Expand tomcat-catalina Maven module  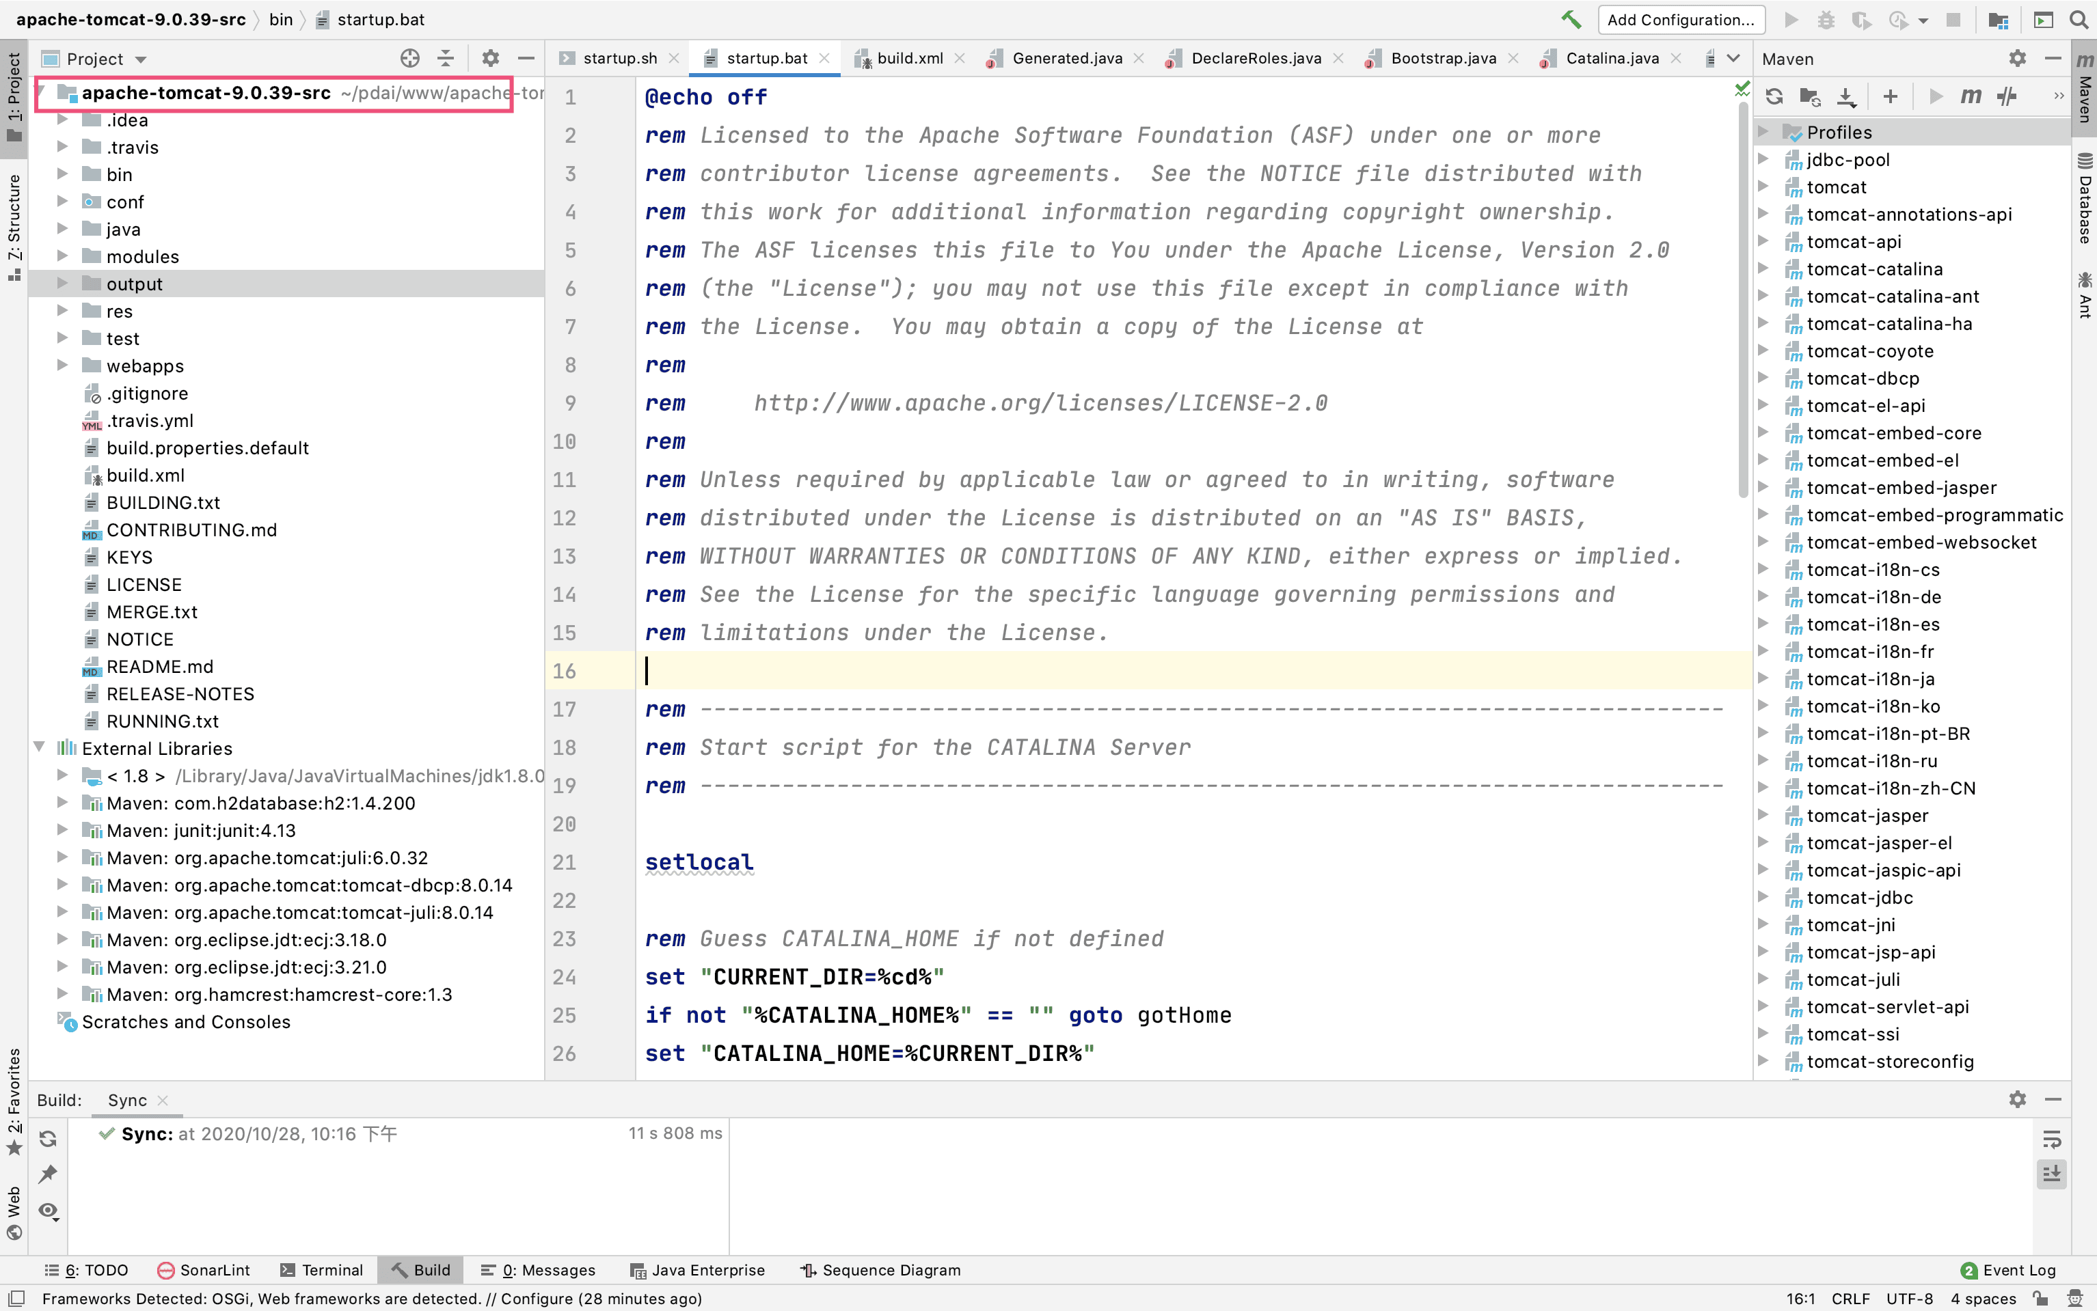(1763, 268)
